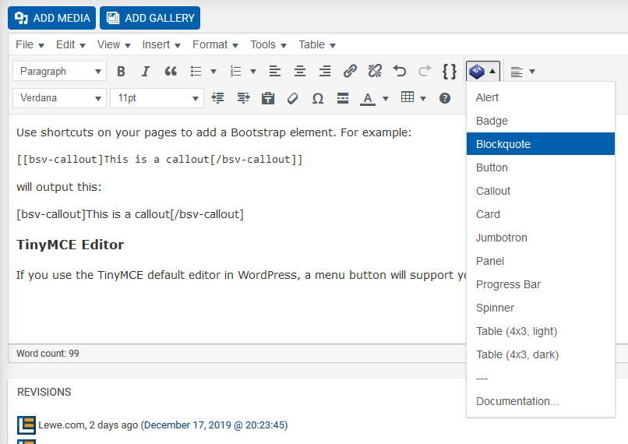Toggle align right in the toolbar

point(325,71)
